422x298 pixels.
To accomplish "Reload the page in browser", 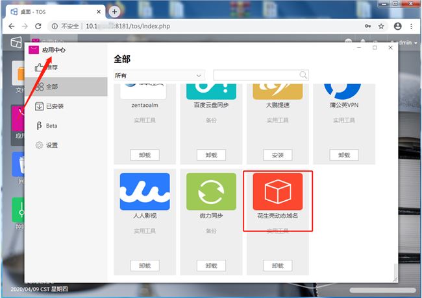I will pyautogui.click(x=38, y=26).
